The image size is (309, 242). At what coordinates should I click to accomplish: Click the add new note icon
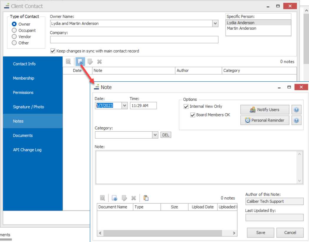click(80, 61)
